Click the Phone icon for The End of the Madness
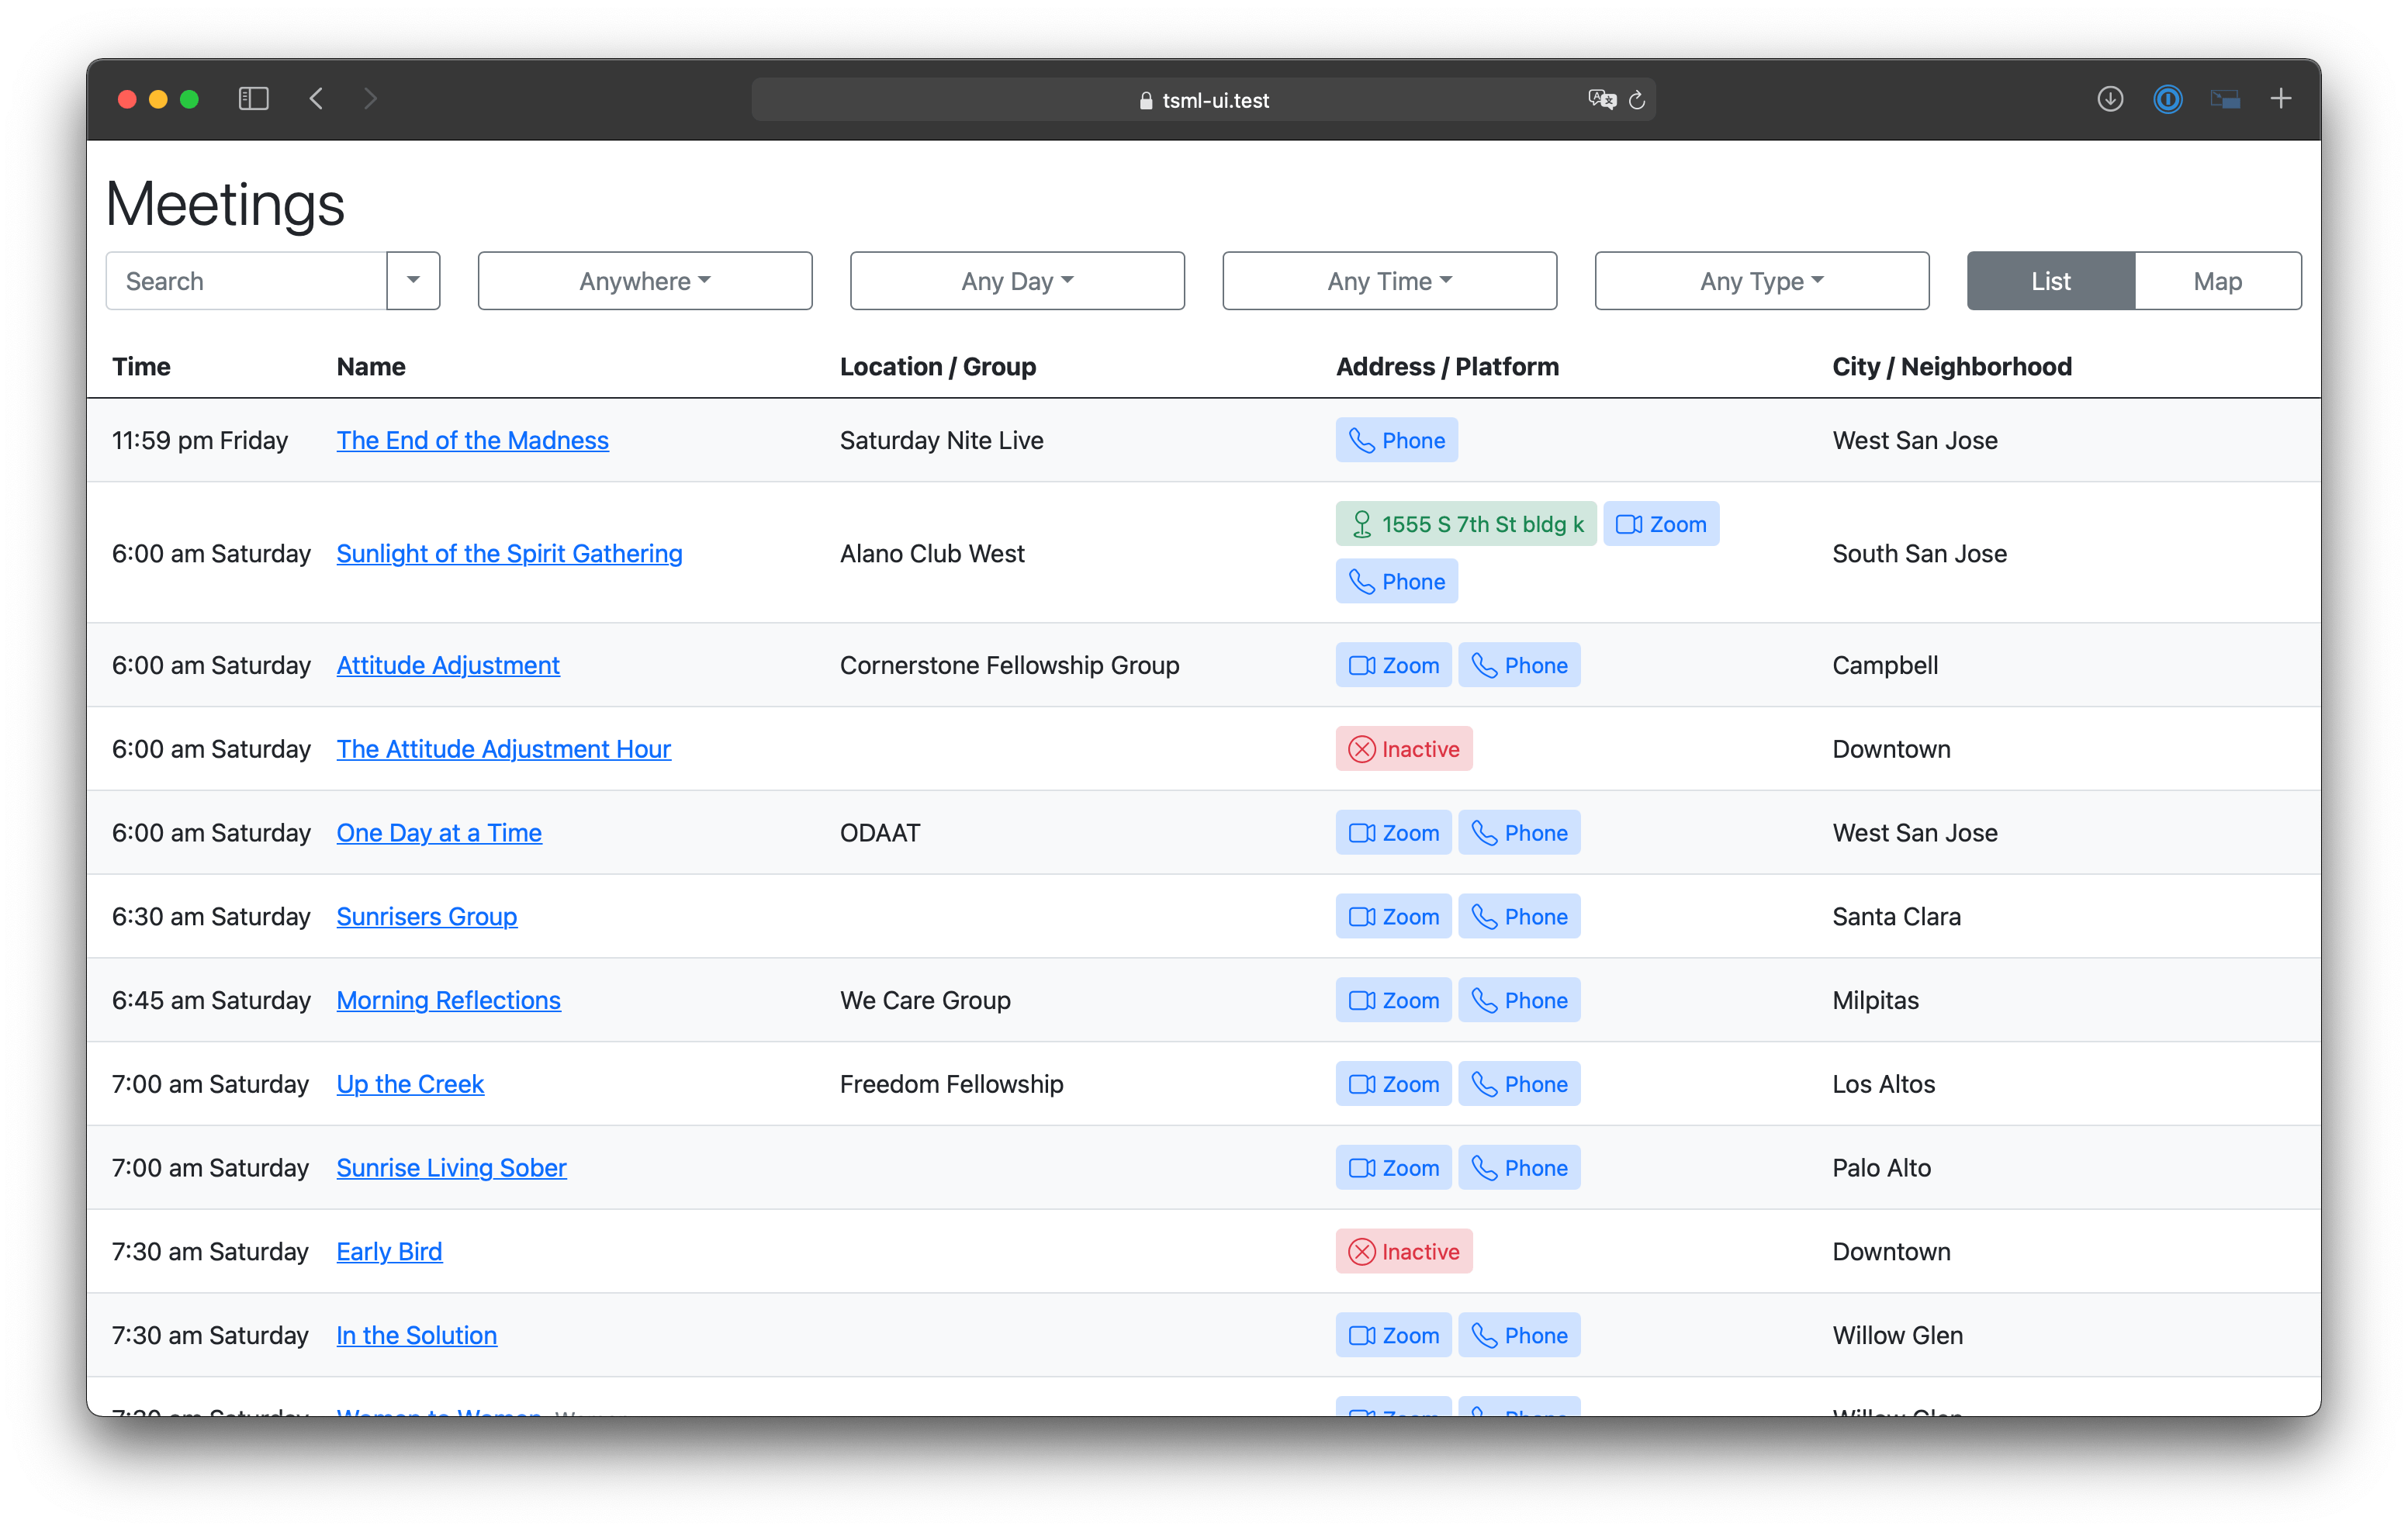2408x1531 pixels. 1396,440
